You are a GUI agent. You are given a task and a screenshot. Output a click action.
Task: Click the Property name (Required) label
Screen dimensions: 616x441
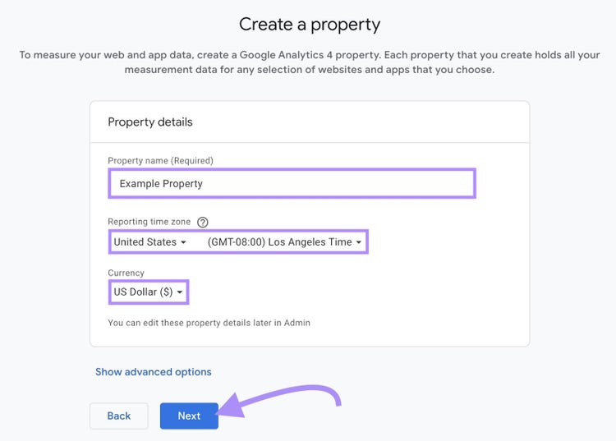pyautogui.click(x=160, y=161)
